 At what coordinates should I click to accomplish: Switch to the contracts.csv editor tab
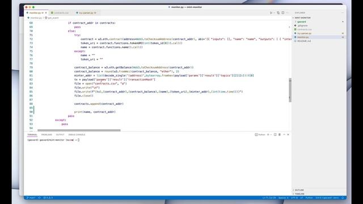61,12
